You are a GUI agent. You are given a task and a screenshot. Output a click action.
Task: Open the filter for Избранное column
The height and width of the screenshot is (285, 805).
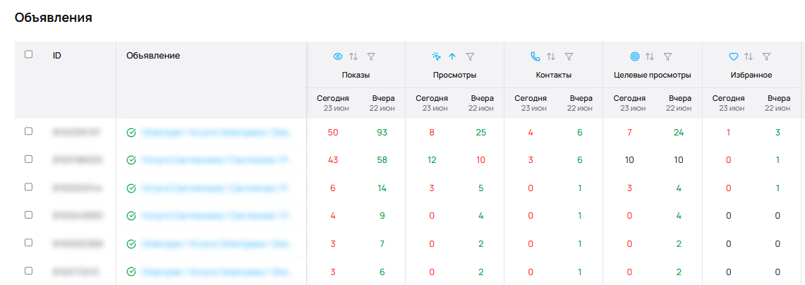(x=766, y=56)
